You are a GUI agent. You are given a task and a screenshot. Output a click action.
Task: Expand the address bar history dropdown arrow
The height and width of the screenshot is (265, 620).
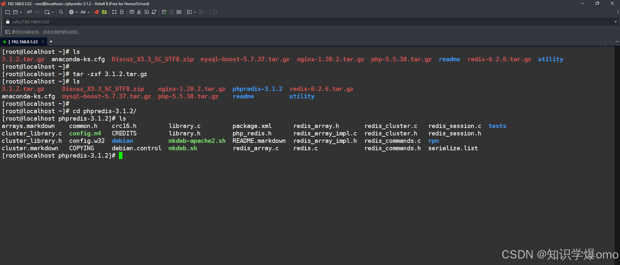(615, 22)
